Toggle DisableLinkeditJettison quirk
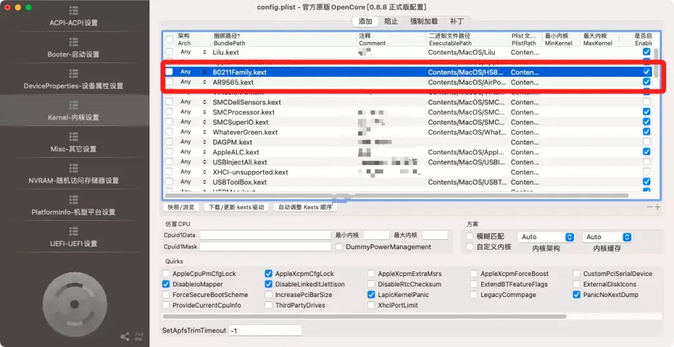674x347 pixels. [269, 284]
